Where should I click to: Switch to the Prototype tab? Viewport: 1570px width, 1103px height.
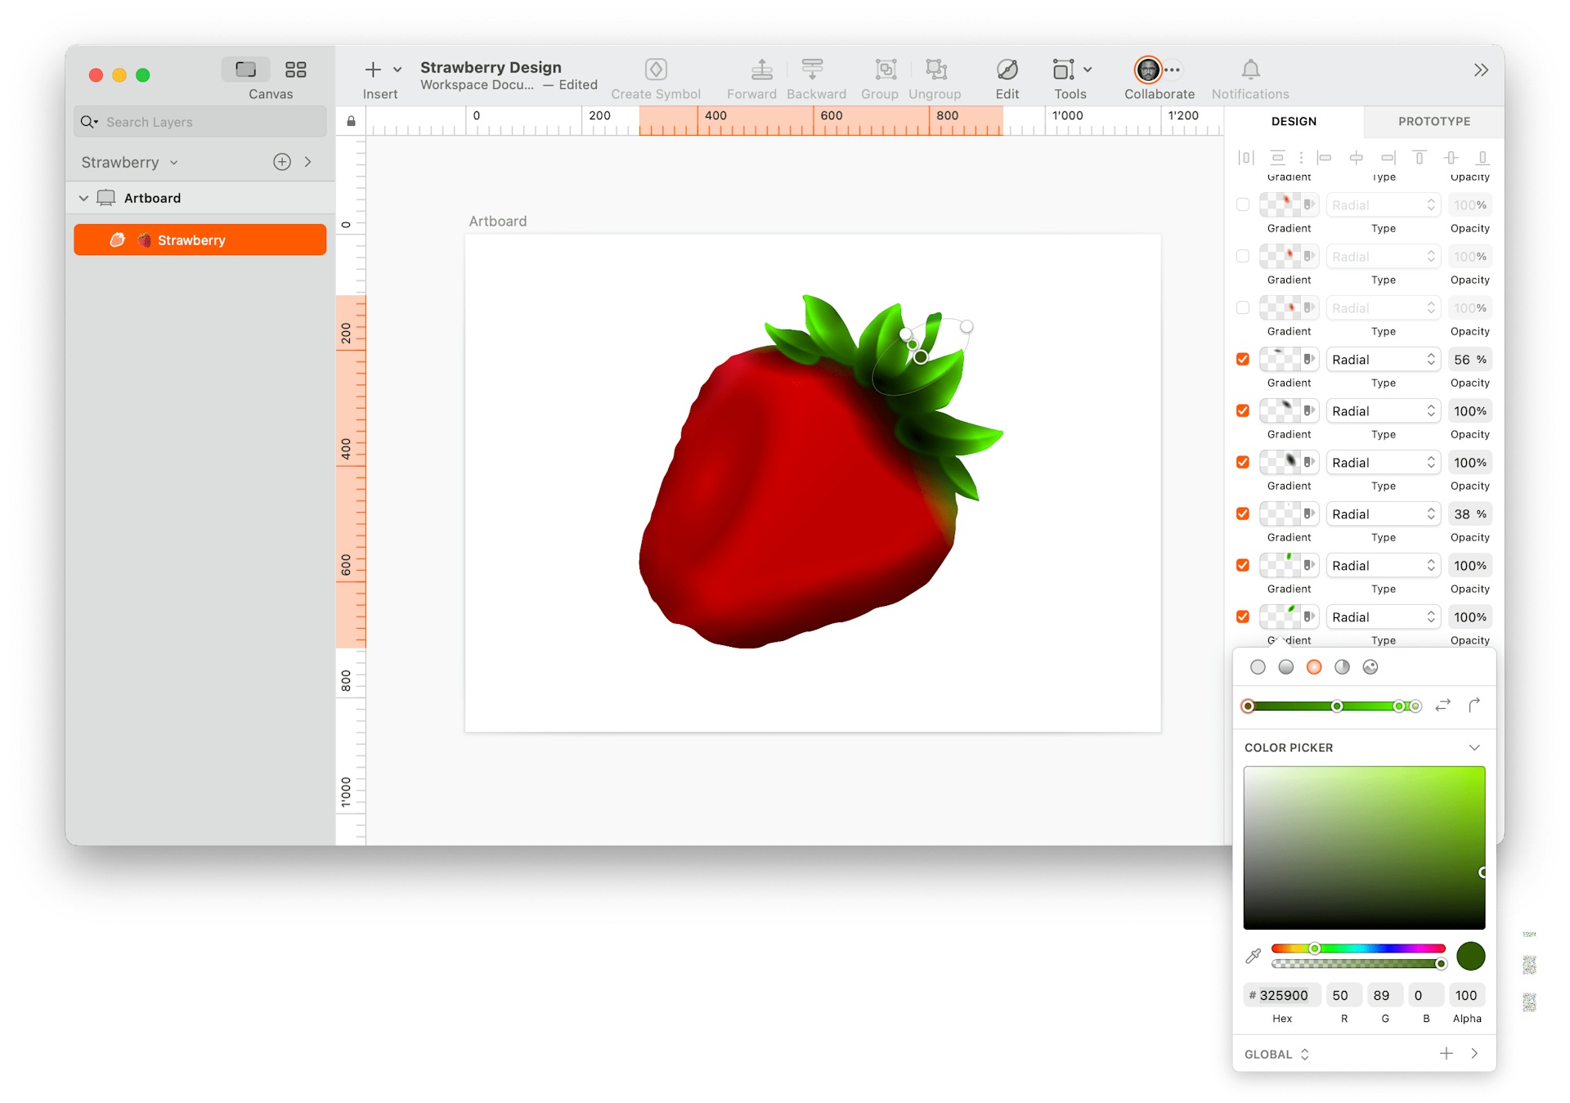pos(1433,121)
